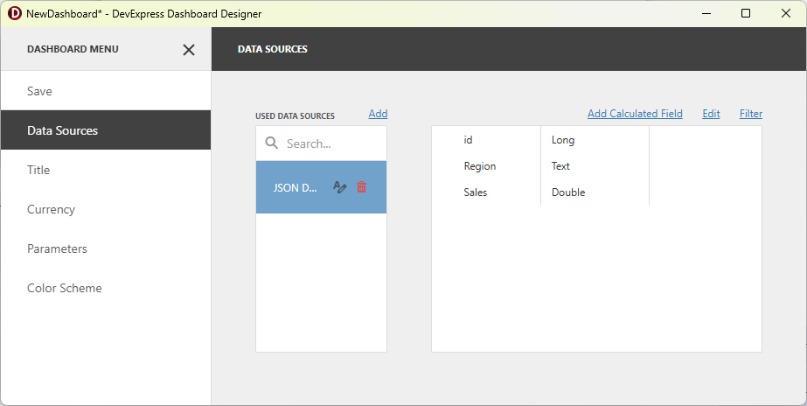
Task: Select the Sales field name
Action: coord(475,192)
